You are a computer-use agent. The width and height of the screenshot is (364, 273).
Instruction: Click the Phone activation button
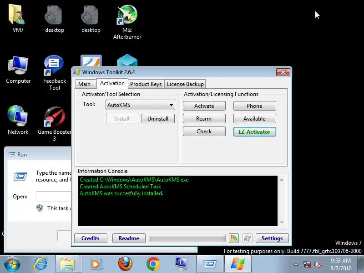254,106
